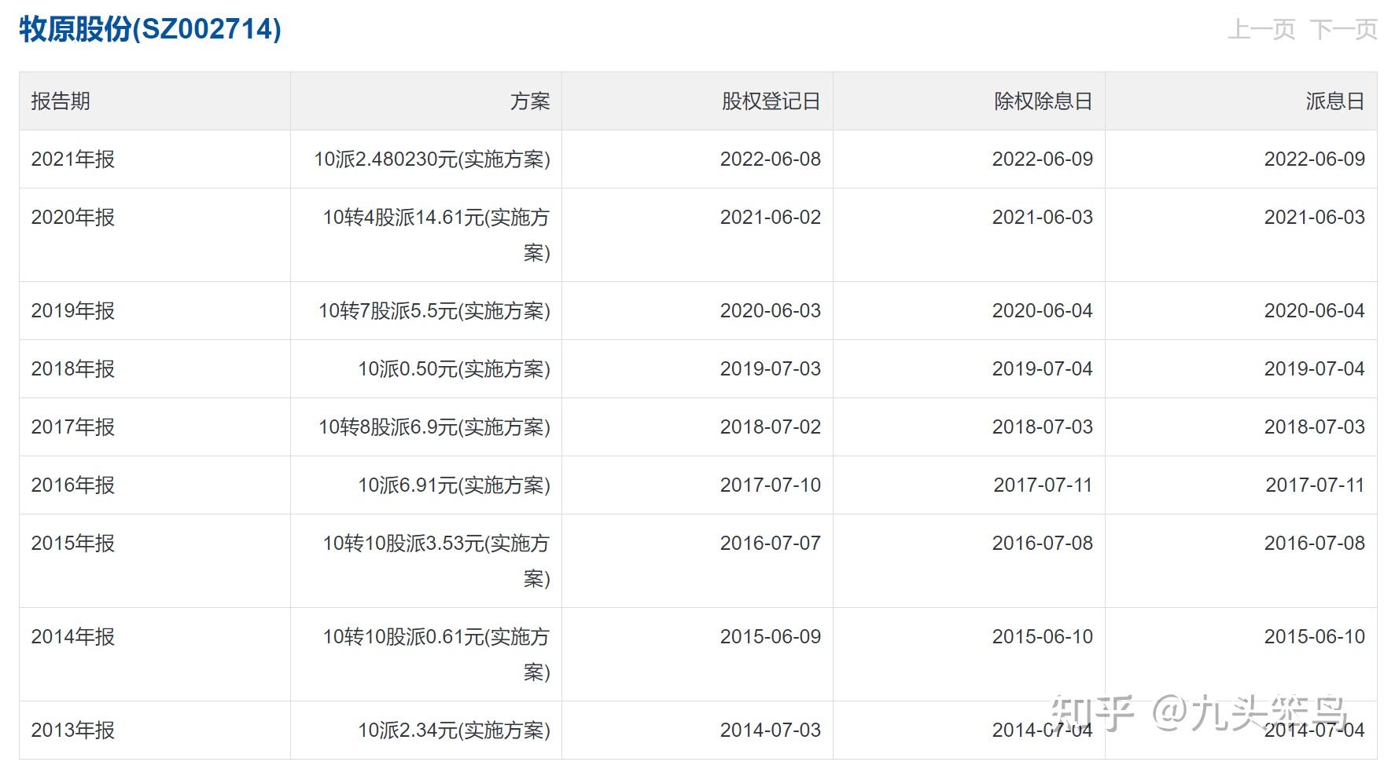This screenshot has height=769, width=1384.
Task: Select ex-dividend date in 2014年报 row
Action: 1043,637
